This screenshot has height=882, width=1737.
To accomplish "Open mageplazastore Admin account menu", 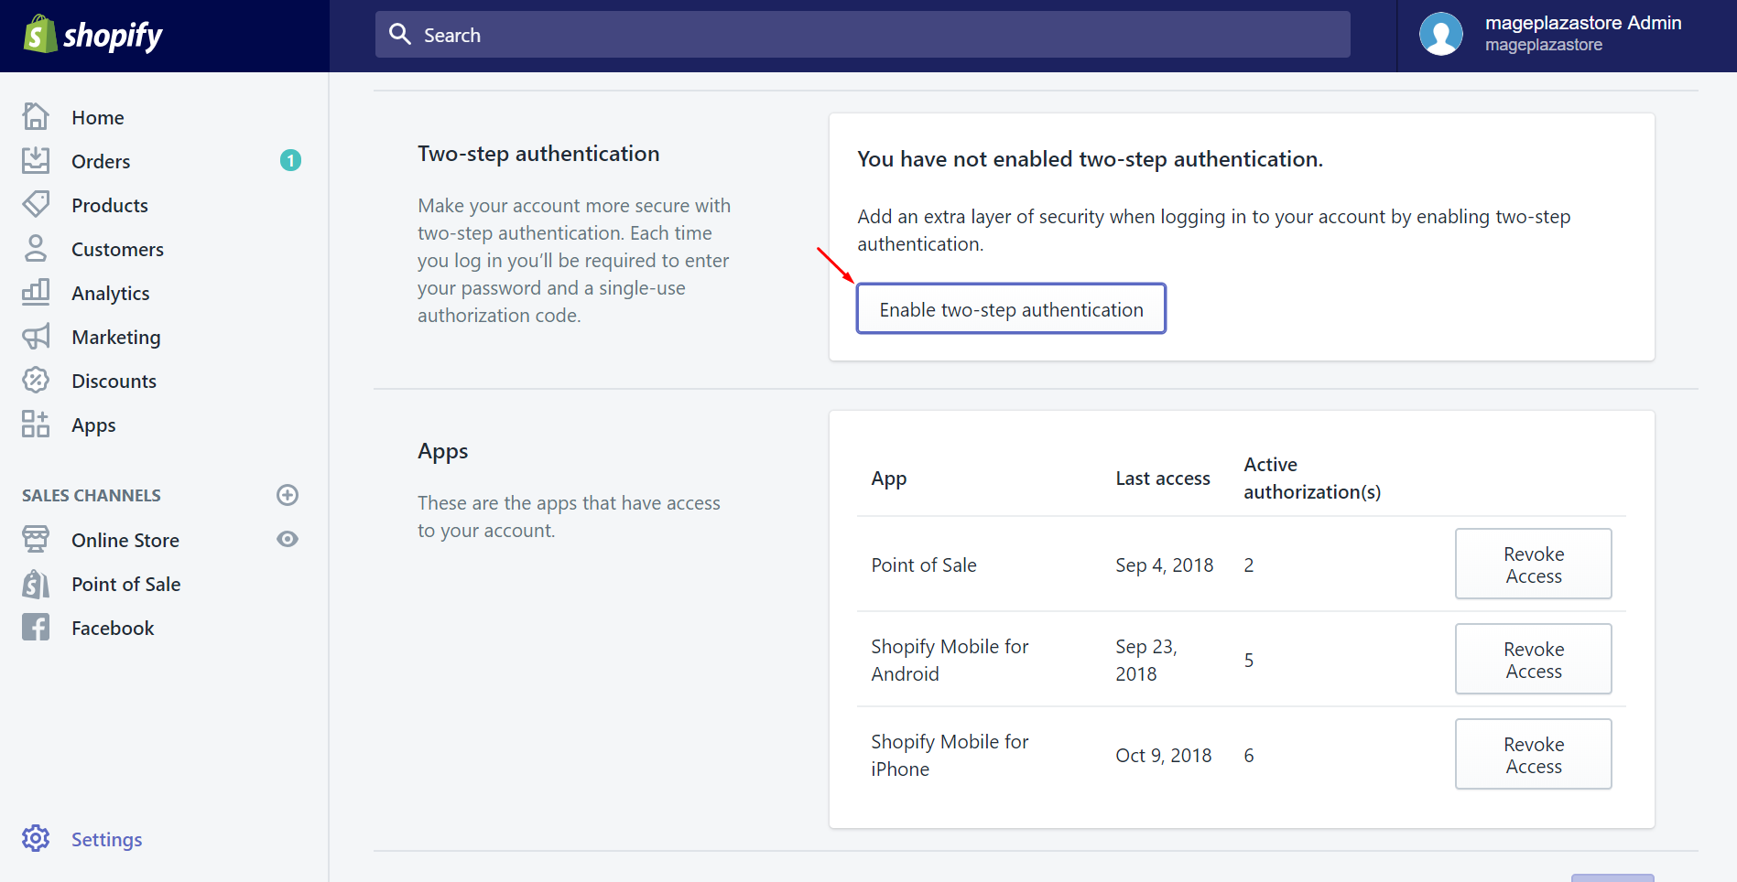I will click(x=1568, y=34).
